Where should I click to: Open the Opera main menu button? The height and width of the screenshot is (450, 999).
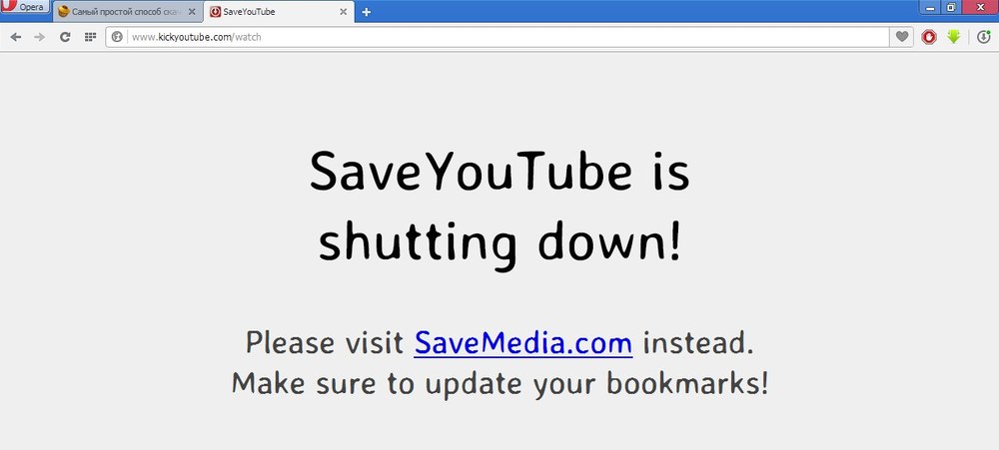coord(24,6)
